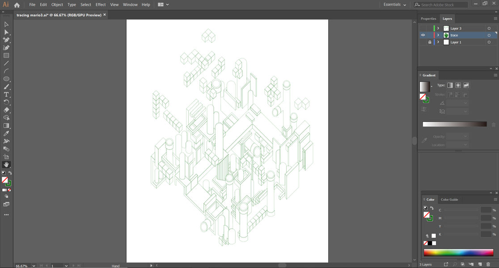Select the Artboard tool
The width and height of the screenshot is (499, 268).
6,157
